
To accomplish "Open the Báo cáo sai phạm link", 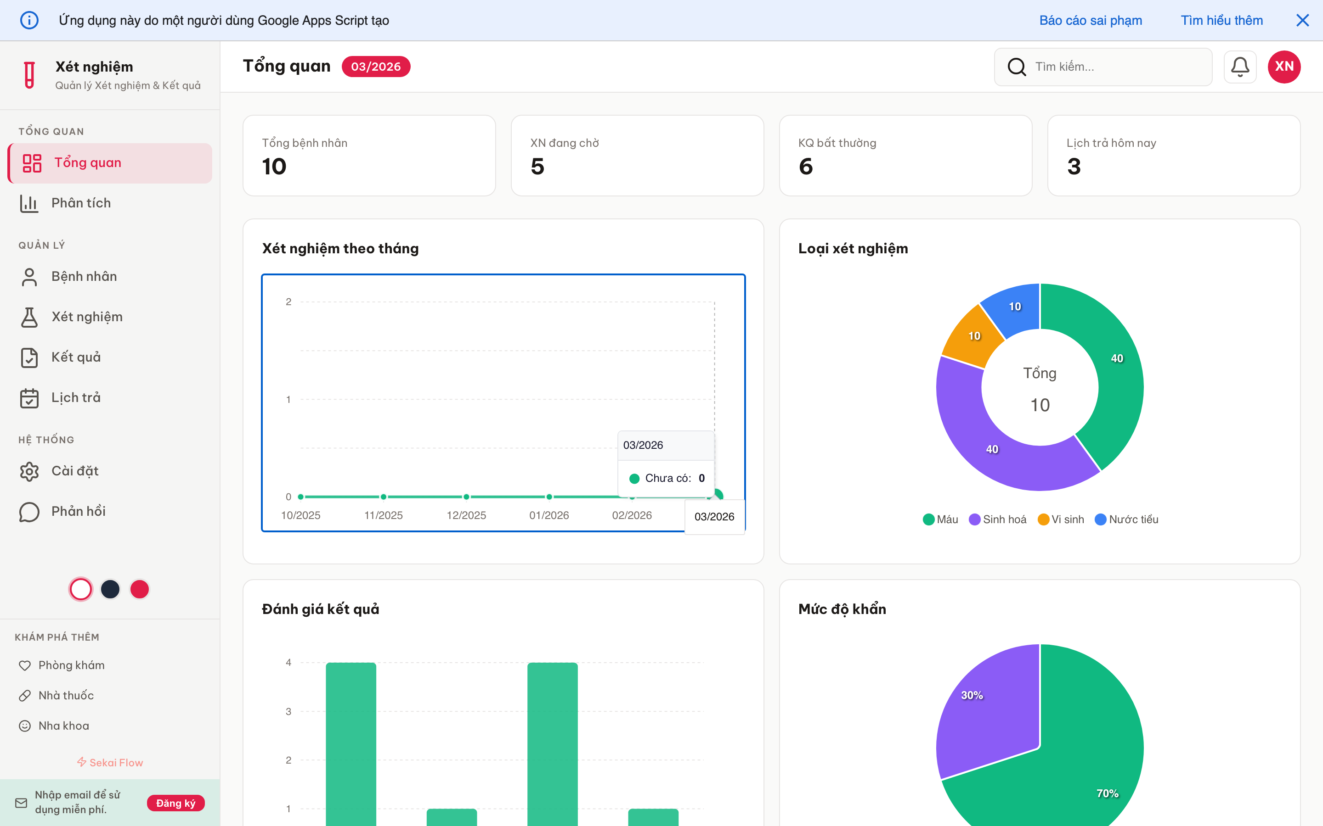I will point(1091,20).
